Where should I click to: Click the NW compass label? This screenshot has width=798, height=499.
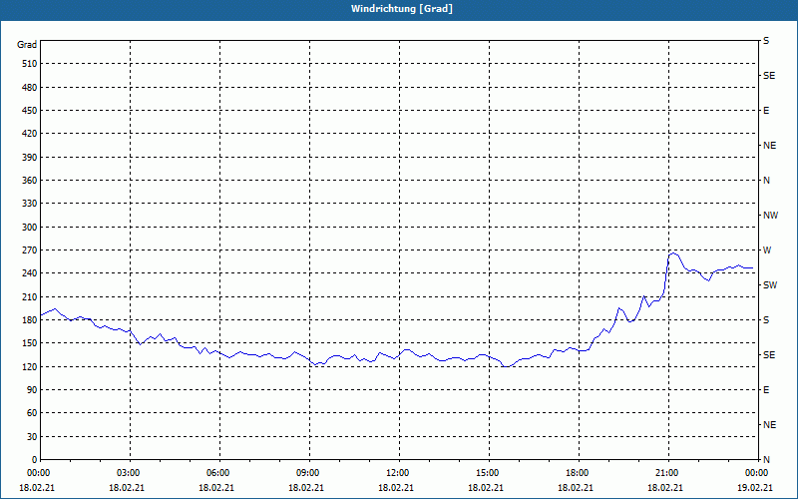point(770,216)
